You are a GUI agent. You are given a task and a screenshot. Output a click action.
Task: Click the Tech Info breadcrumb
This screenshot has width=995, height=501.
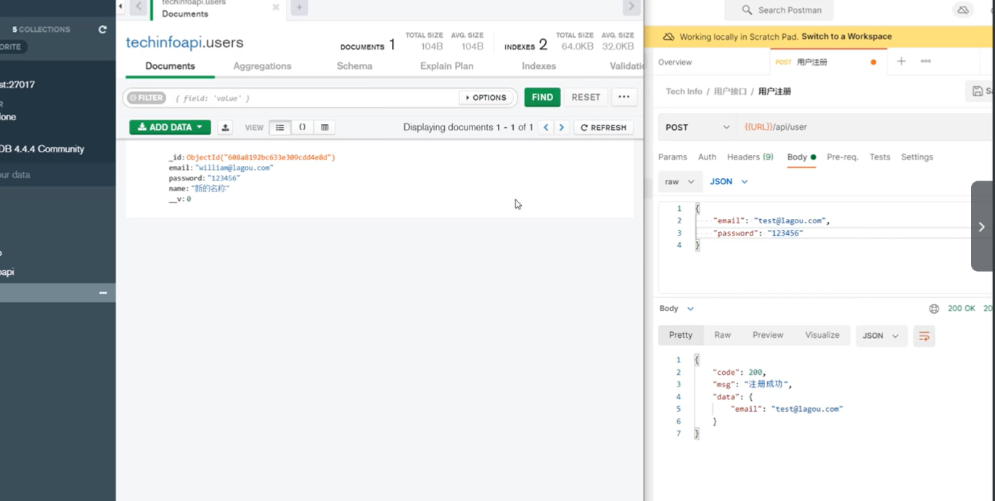point(684,91)
